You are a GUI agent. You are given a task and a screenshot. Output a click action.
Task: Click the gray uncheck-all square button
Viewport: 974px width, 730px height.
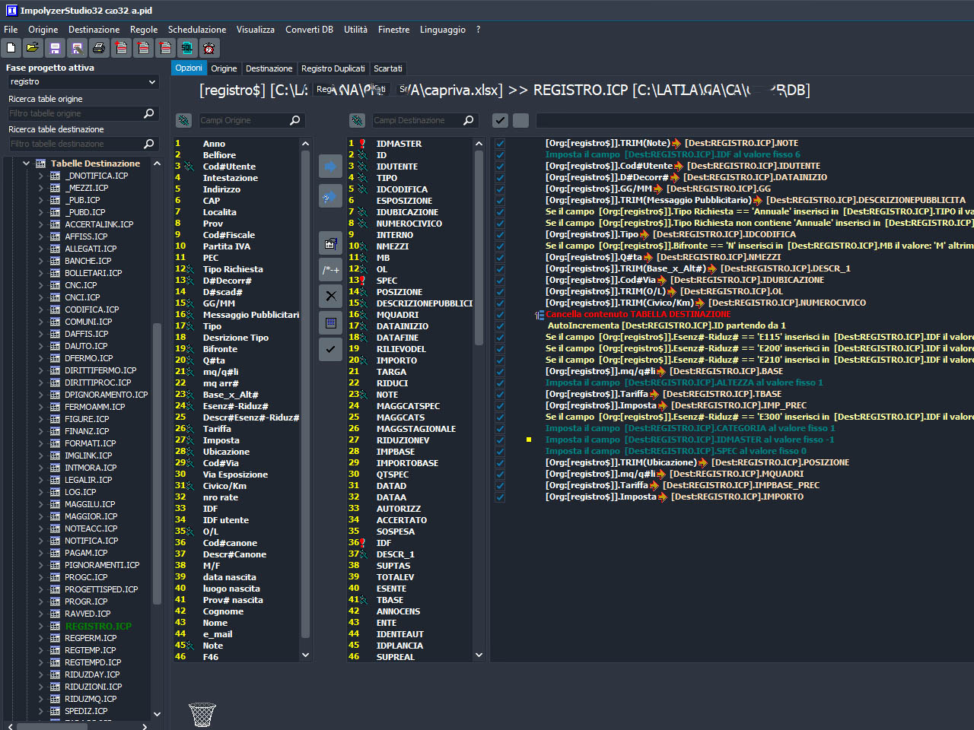point(520,120)
